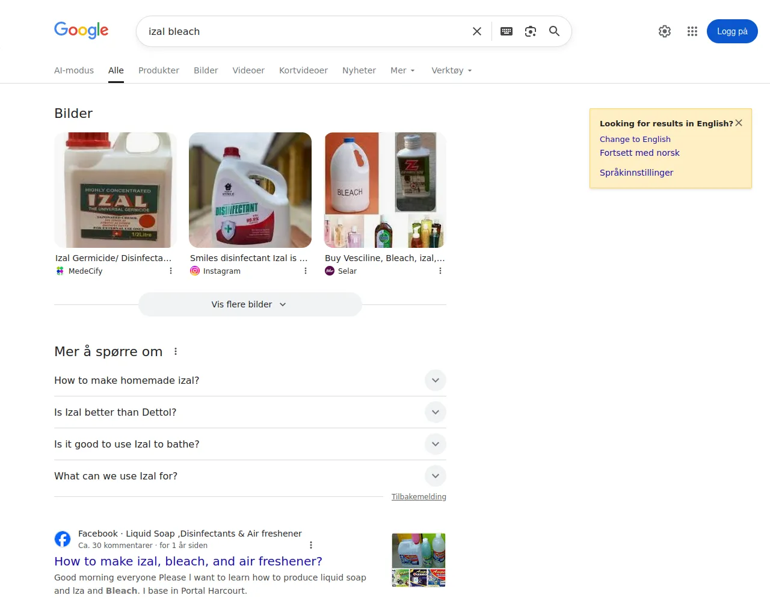Viewport: 770px width, 616px height.
Task: Open more options for MedeCify image result
Action: tap(171, 271)
